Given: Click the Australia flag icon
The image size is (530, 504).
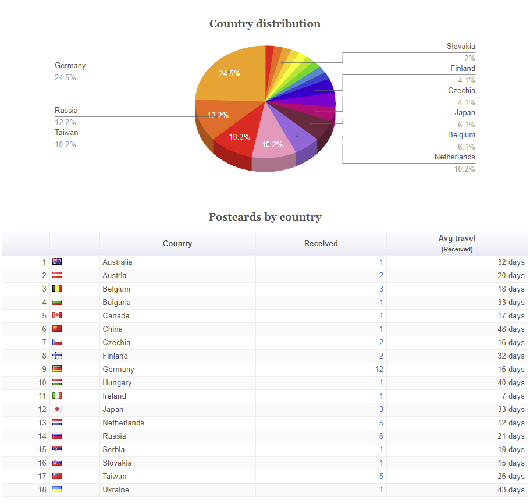Looking at the screenshot, I should tap(57, 262).
